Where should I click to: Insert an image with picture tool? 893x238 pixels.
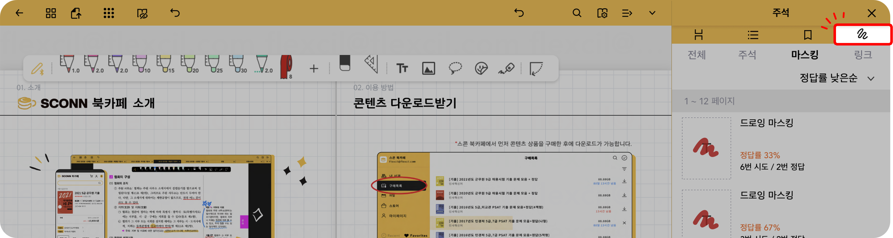pos(428,68)
